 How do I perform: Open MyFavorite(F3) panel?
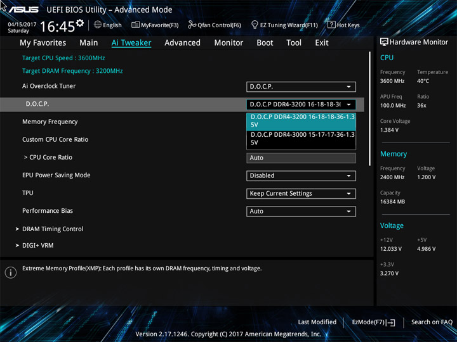155,25
